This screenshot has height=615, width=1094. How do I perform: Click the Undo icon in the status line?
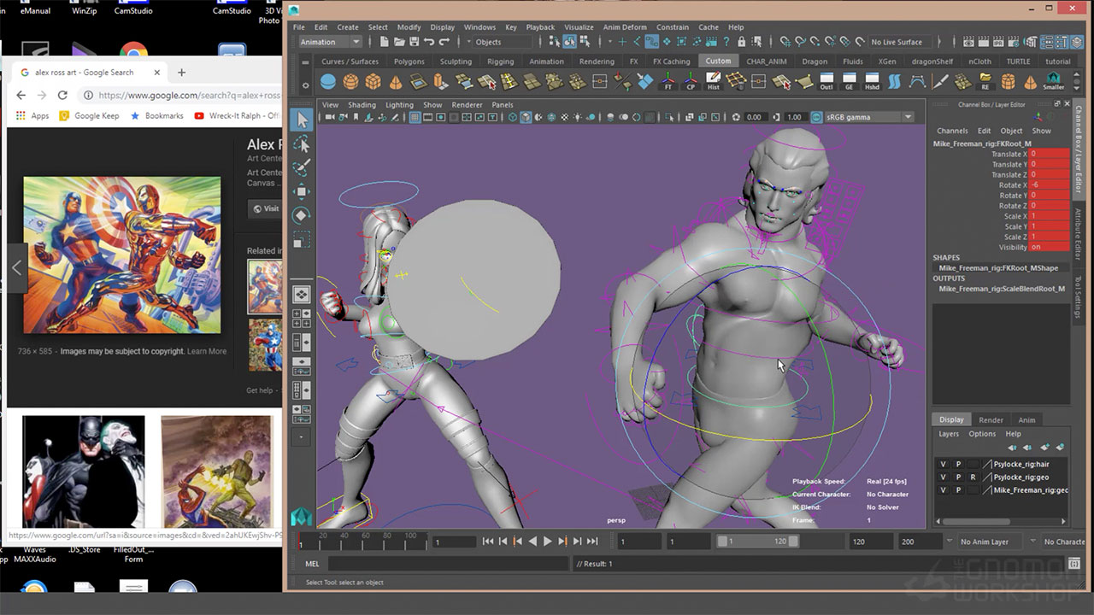click(429, 42)
